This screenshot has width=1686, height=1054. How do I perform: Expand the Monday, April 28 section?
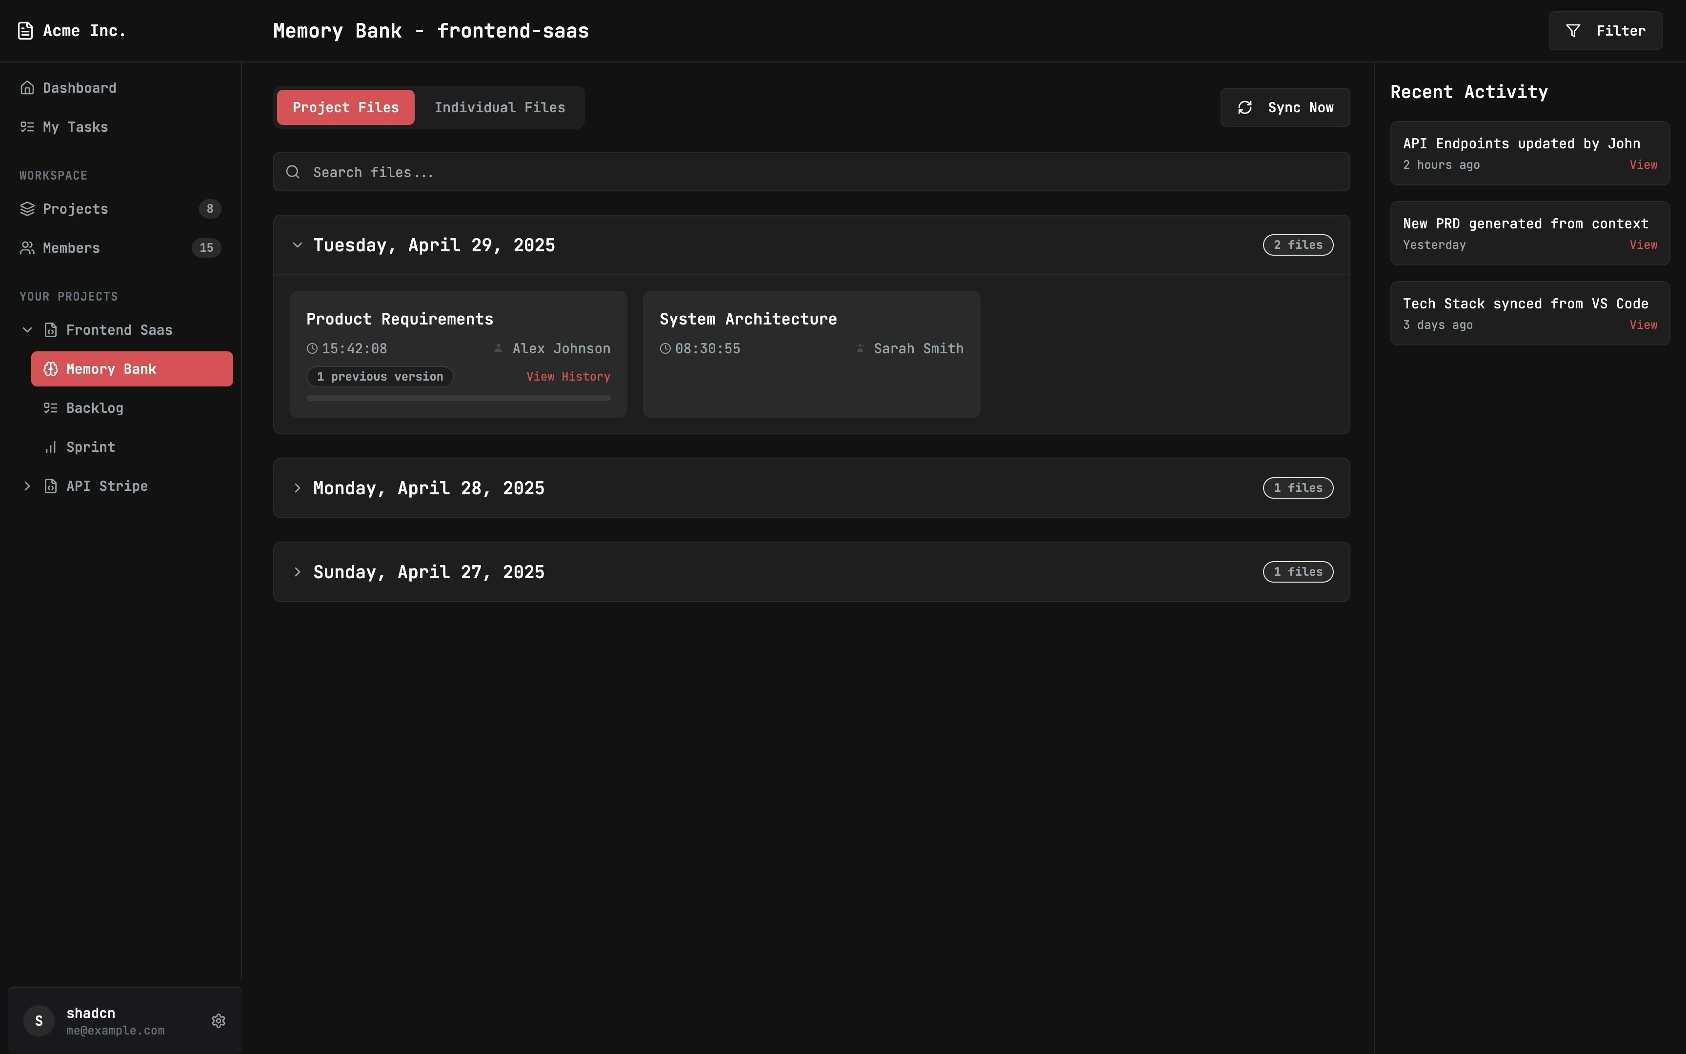[298, 488]
